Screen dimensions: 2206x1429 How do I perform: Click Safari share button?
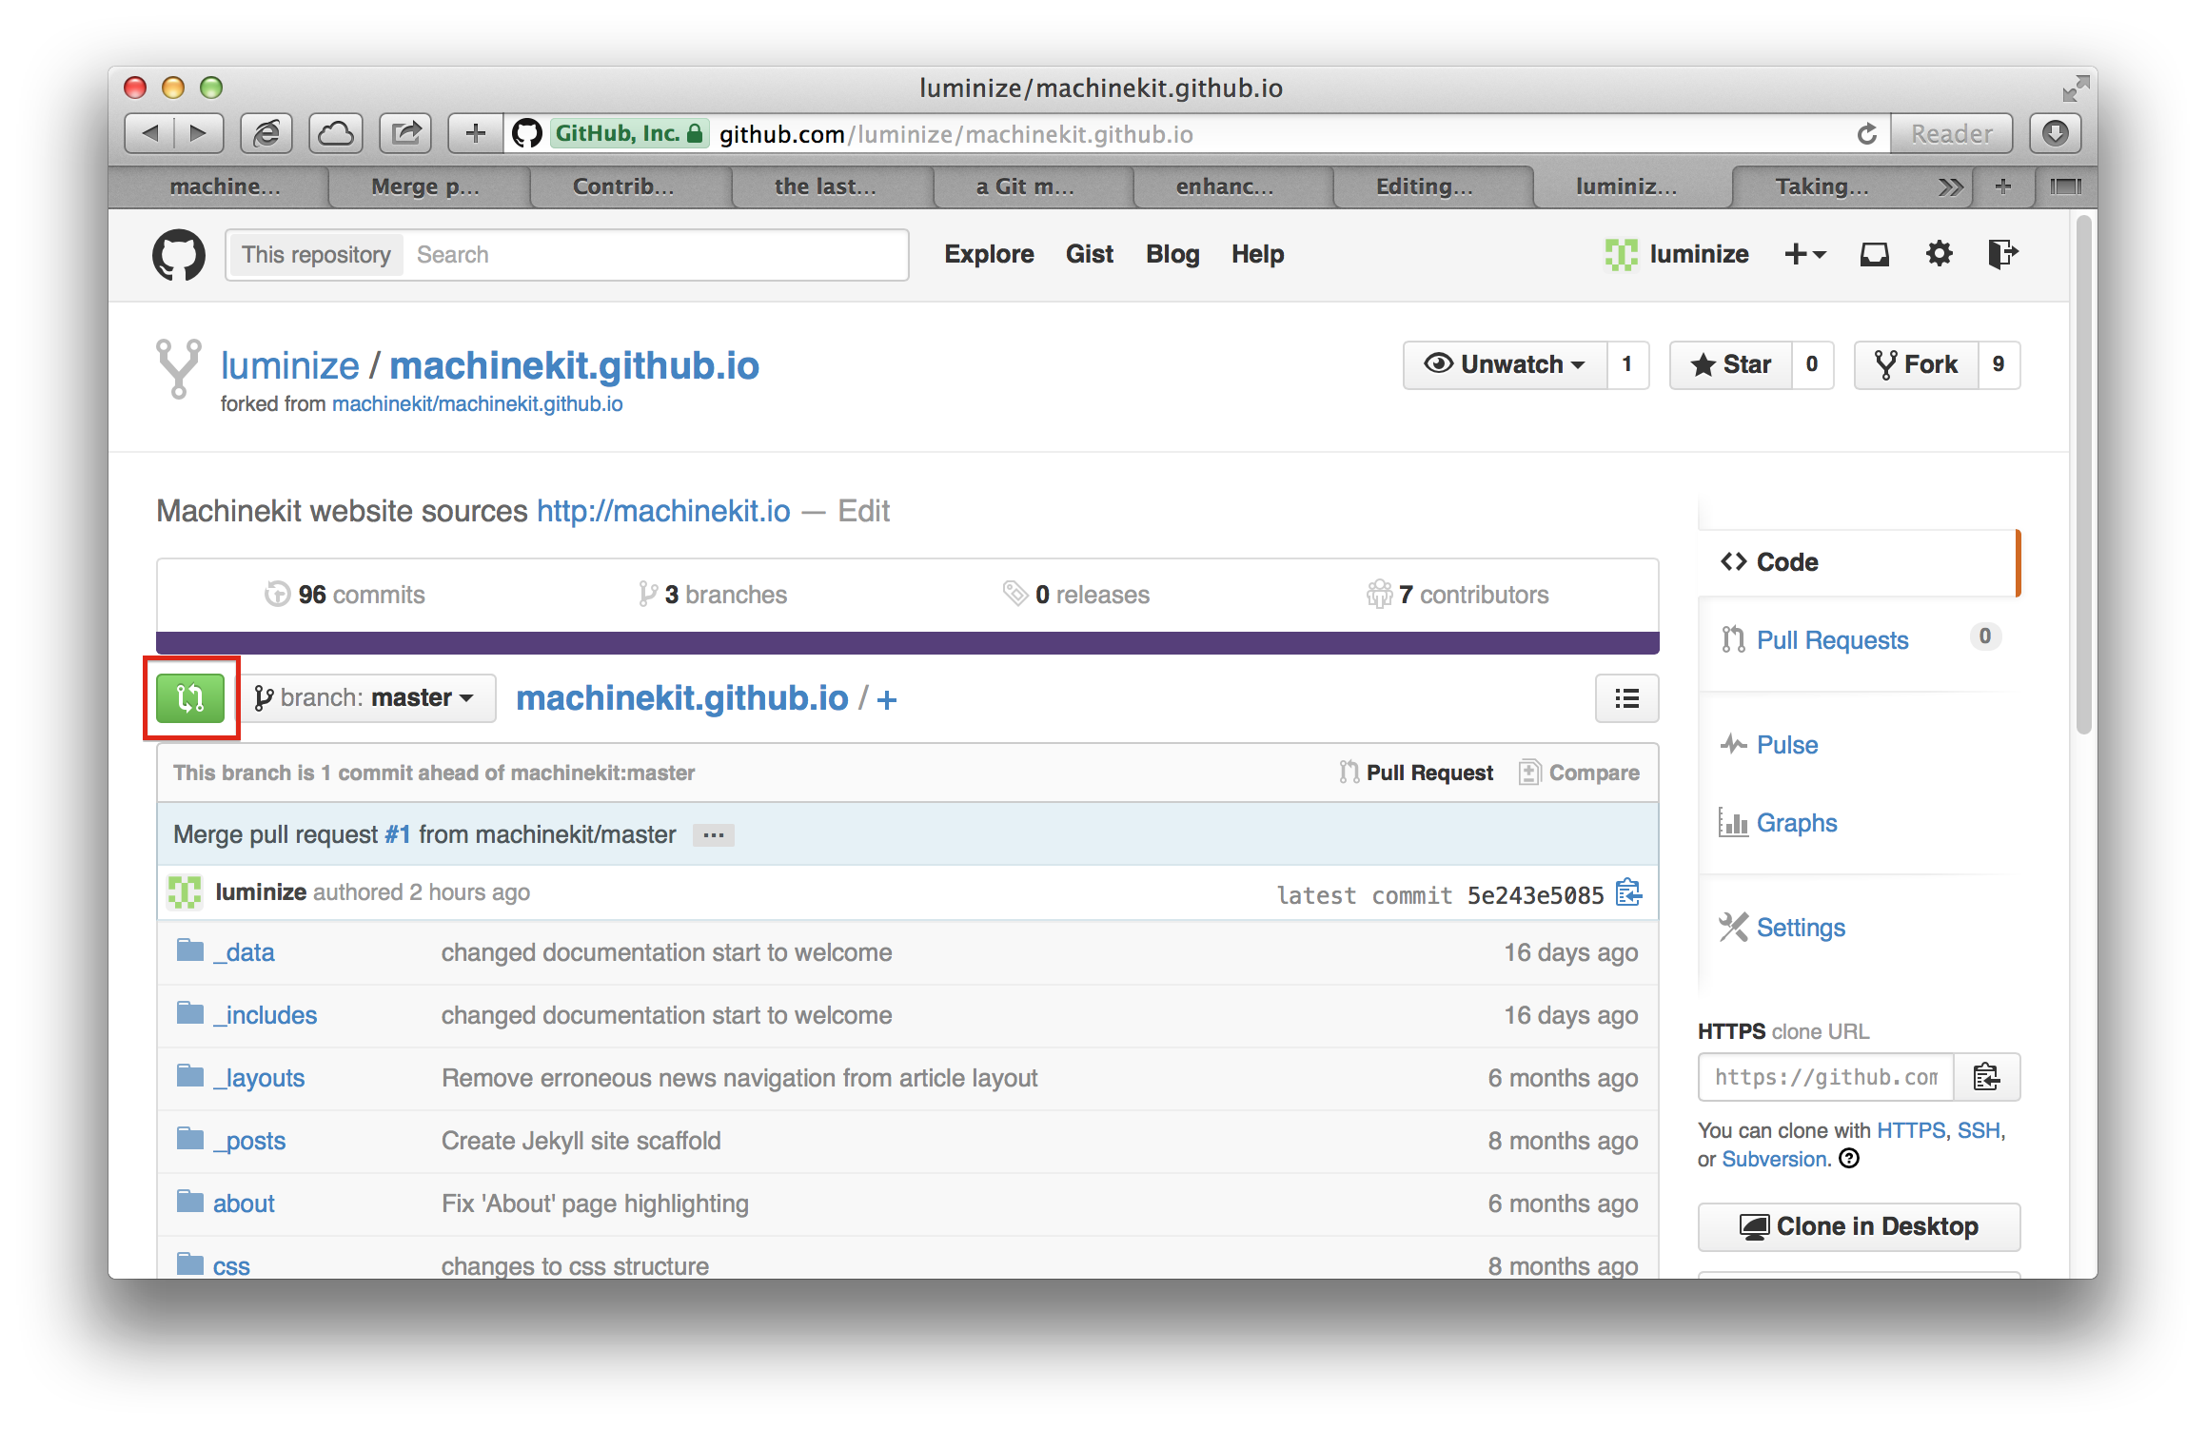(405, 133)
